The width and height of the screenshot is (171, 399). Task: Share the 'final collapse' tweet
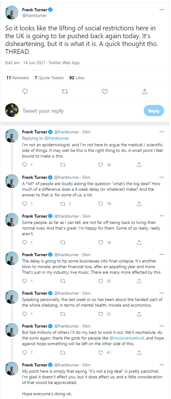tap(139, 281)
